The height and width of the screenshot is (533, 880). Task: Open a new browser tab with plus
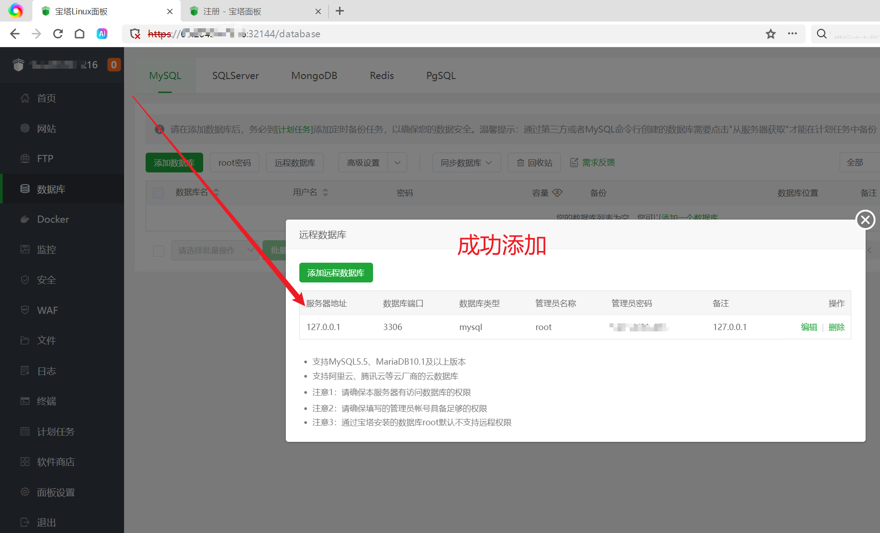point(340,11)
